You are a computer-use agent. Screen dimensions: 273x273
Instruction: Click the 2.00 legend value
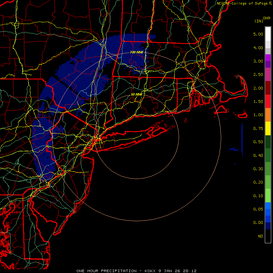tap(258, 88)
